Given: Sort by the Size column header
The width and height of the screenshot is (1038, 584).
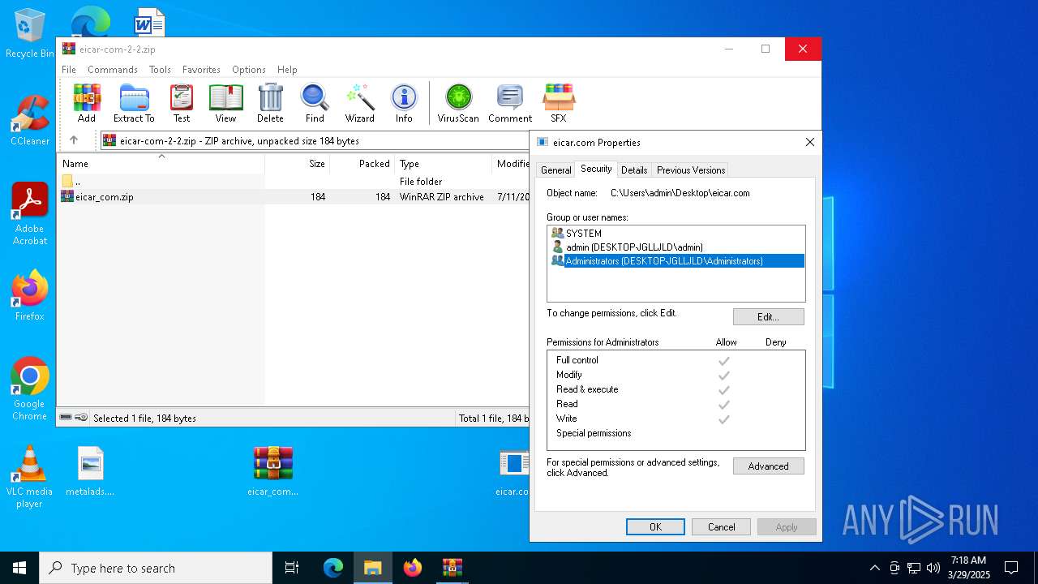Looking at the screenshot, I should pos(298,163).
